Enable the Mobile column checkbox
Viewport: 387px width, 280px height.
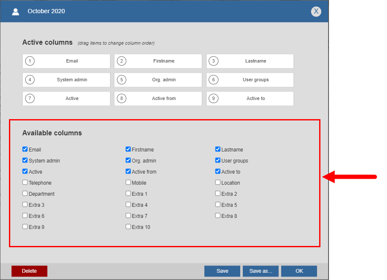pos(128,182)
